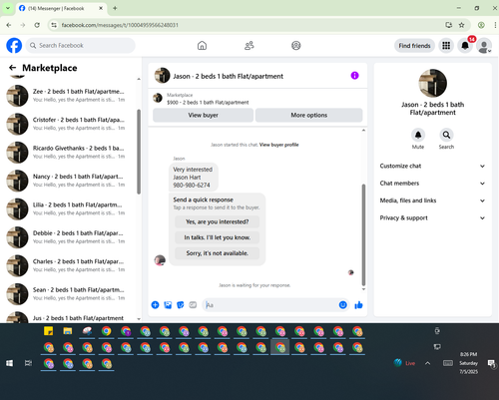Image resolution: width=499 pixels, height=400 pixels.
Task: Choose a GIF from the composer
Action: (x=193, y=305)
